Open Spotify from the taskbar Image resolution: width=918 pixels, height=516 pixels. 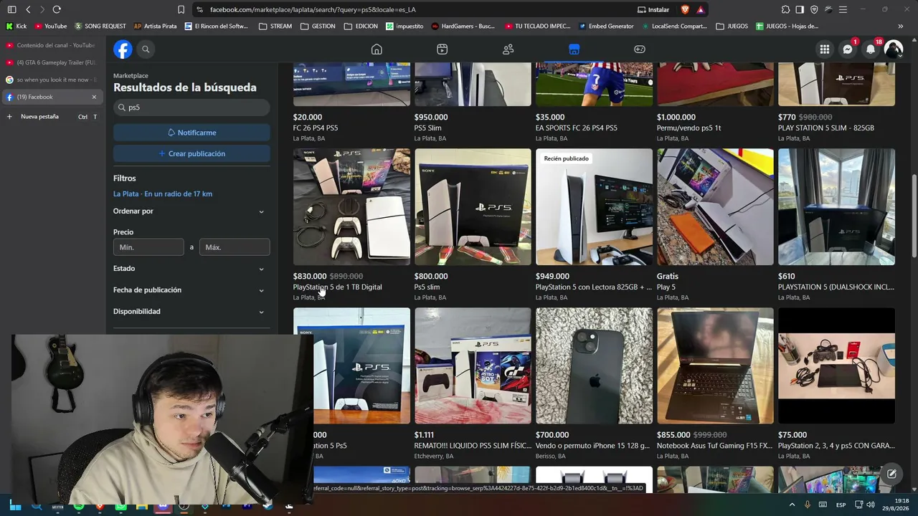point(79,506)
